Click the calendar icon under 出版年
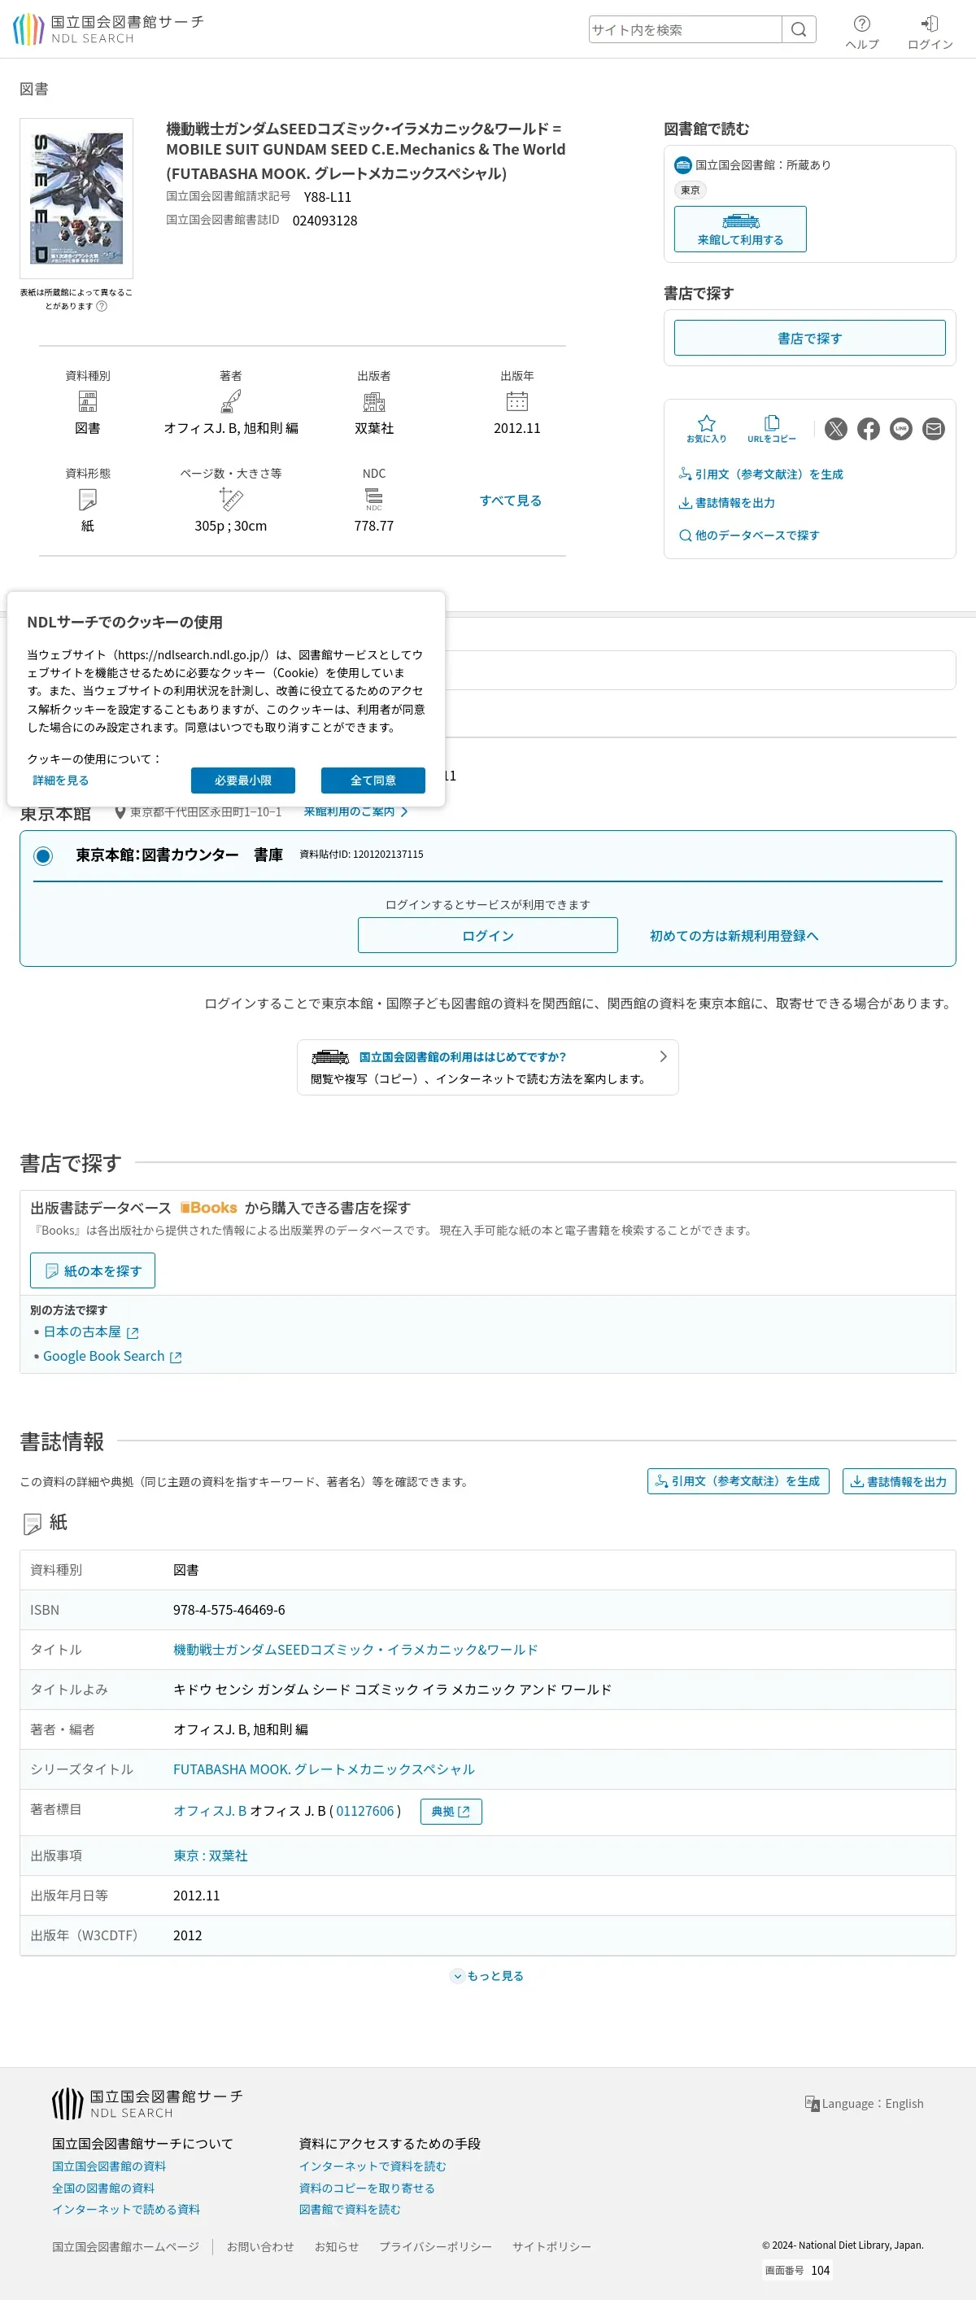Image resolution: width=976 pixels, height=2300 pixels. [x=517, y=402]
